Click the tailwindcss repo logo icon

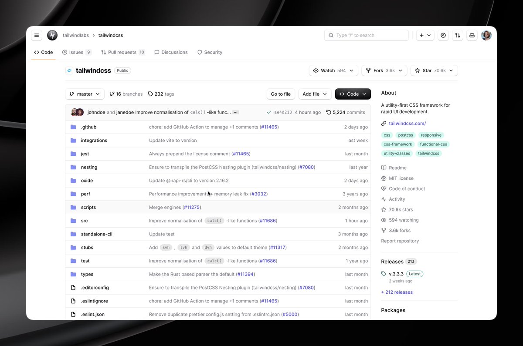coord(69,71)
